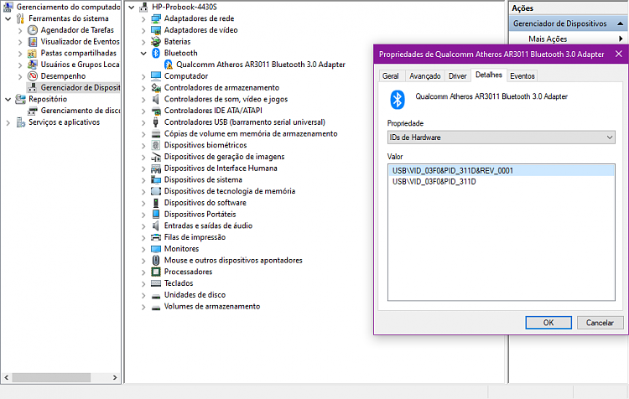Screen dimensions: 629x399
Task: Select Qualcomm Atheros AR3011 adapter in device tree
Action: click(261, 65)
